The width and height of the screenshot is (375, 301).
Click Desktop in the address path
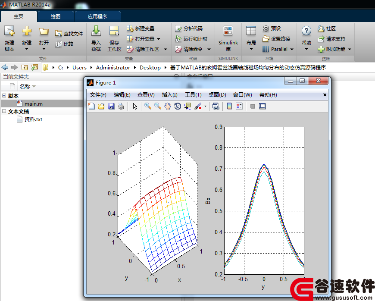tap(150, 67)
